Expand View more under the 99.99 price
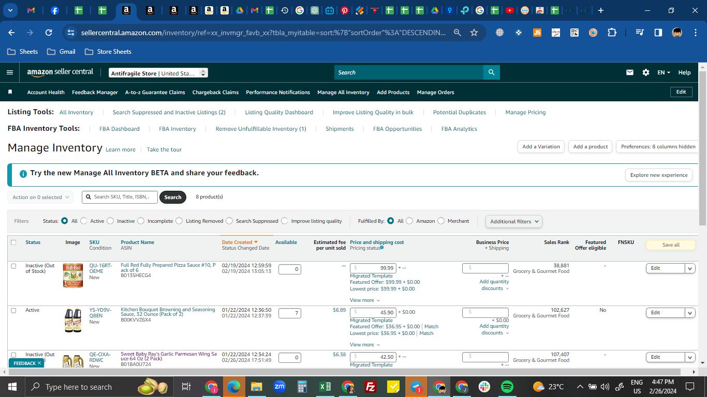This screenshot has height=397, width=707. coord(365,300)
